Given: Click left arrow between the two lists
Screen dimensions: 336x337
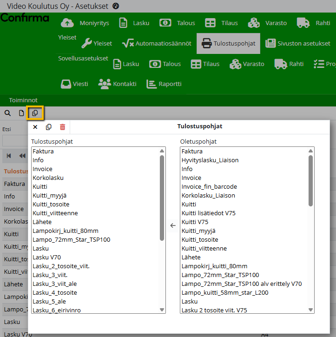Looking at the screenshot, I should pyautogui.click(x=173, y=225).
